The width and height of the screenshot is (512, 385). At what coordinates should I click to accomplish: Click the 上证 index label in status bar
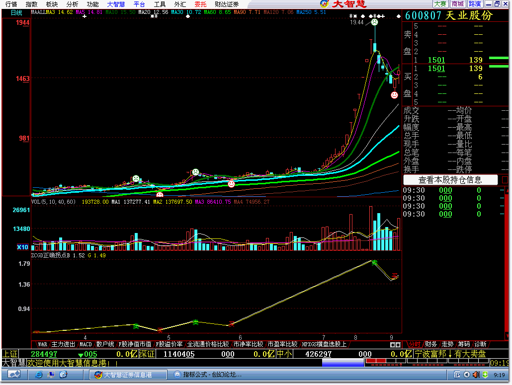10,354
